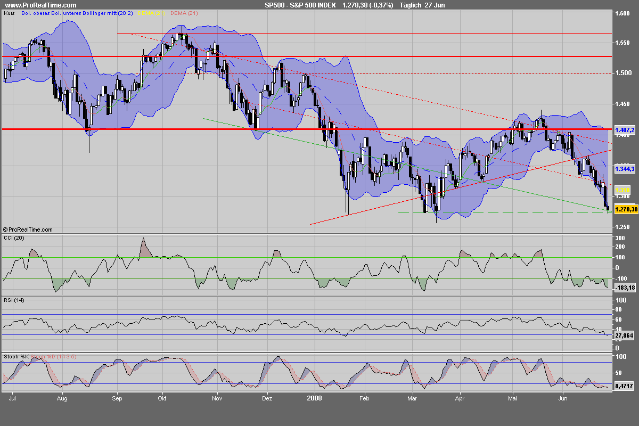Select the orange 1.278,38 last price tag
The height and width of the screenshot is (426, 639).
tap(626, 210)
